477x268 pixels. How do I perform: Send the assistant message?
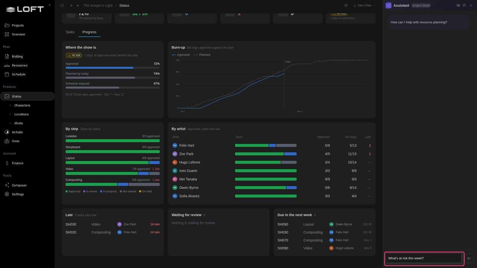coord(469,258)
